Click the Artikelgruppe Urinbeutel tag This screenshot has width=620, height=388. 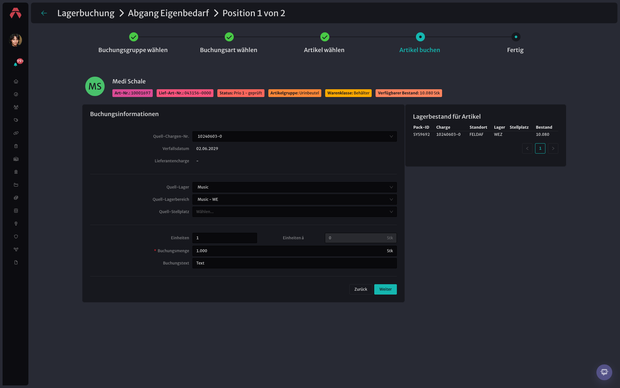(295, 93)
